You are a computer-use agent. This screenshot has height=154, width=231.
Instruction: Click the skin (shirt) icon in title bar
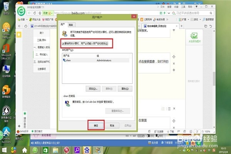(196, 7)
